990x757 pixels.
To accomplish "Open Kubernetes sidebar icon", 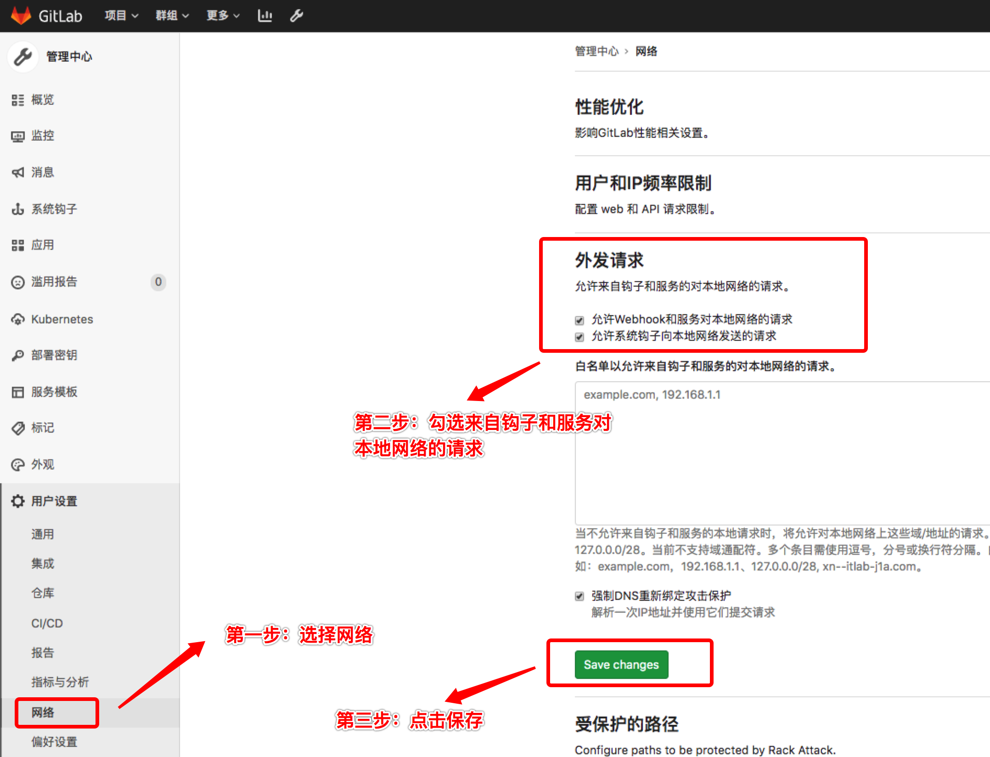I will tap(17, 319).
